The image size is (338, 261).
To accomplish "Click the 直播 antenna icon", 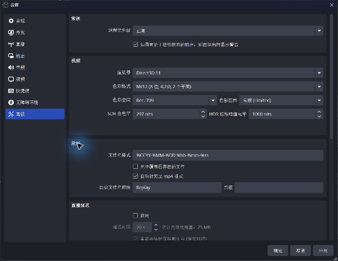I will pyautogui.click(x=11, y=44).
